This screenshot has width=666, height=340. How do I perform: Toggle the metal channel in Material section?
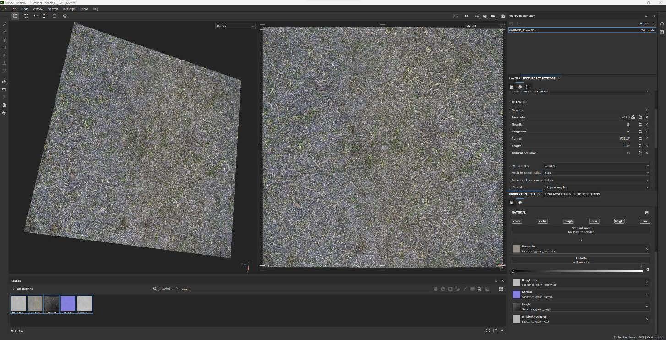point(542,221)
